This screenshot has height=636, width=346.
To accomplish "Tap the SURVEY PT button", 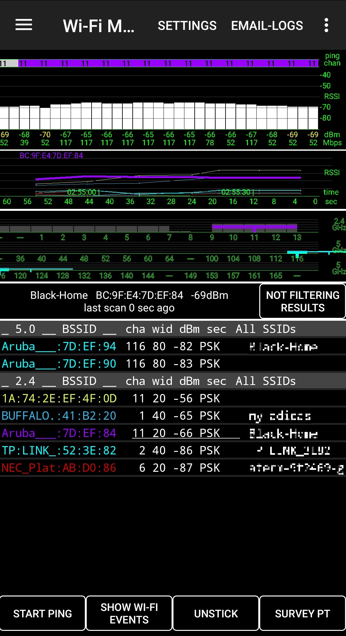I will (302, 613).
